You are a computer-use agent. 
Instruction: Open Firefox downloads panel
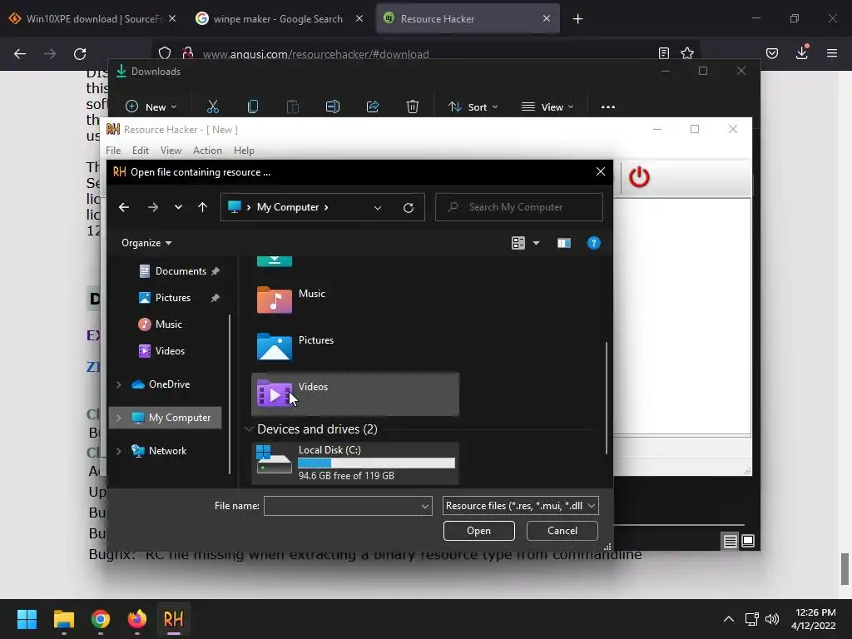802,52
